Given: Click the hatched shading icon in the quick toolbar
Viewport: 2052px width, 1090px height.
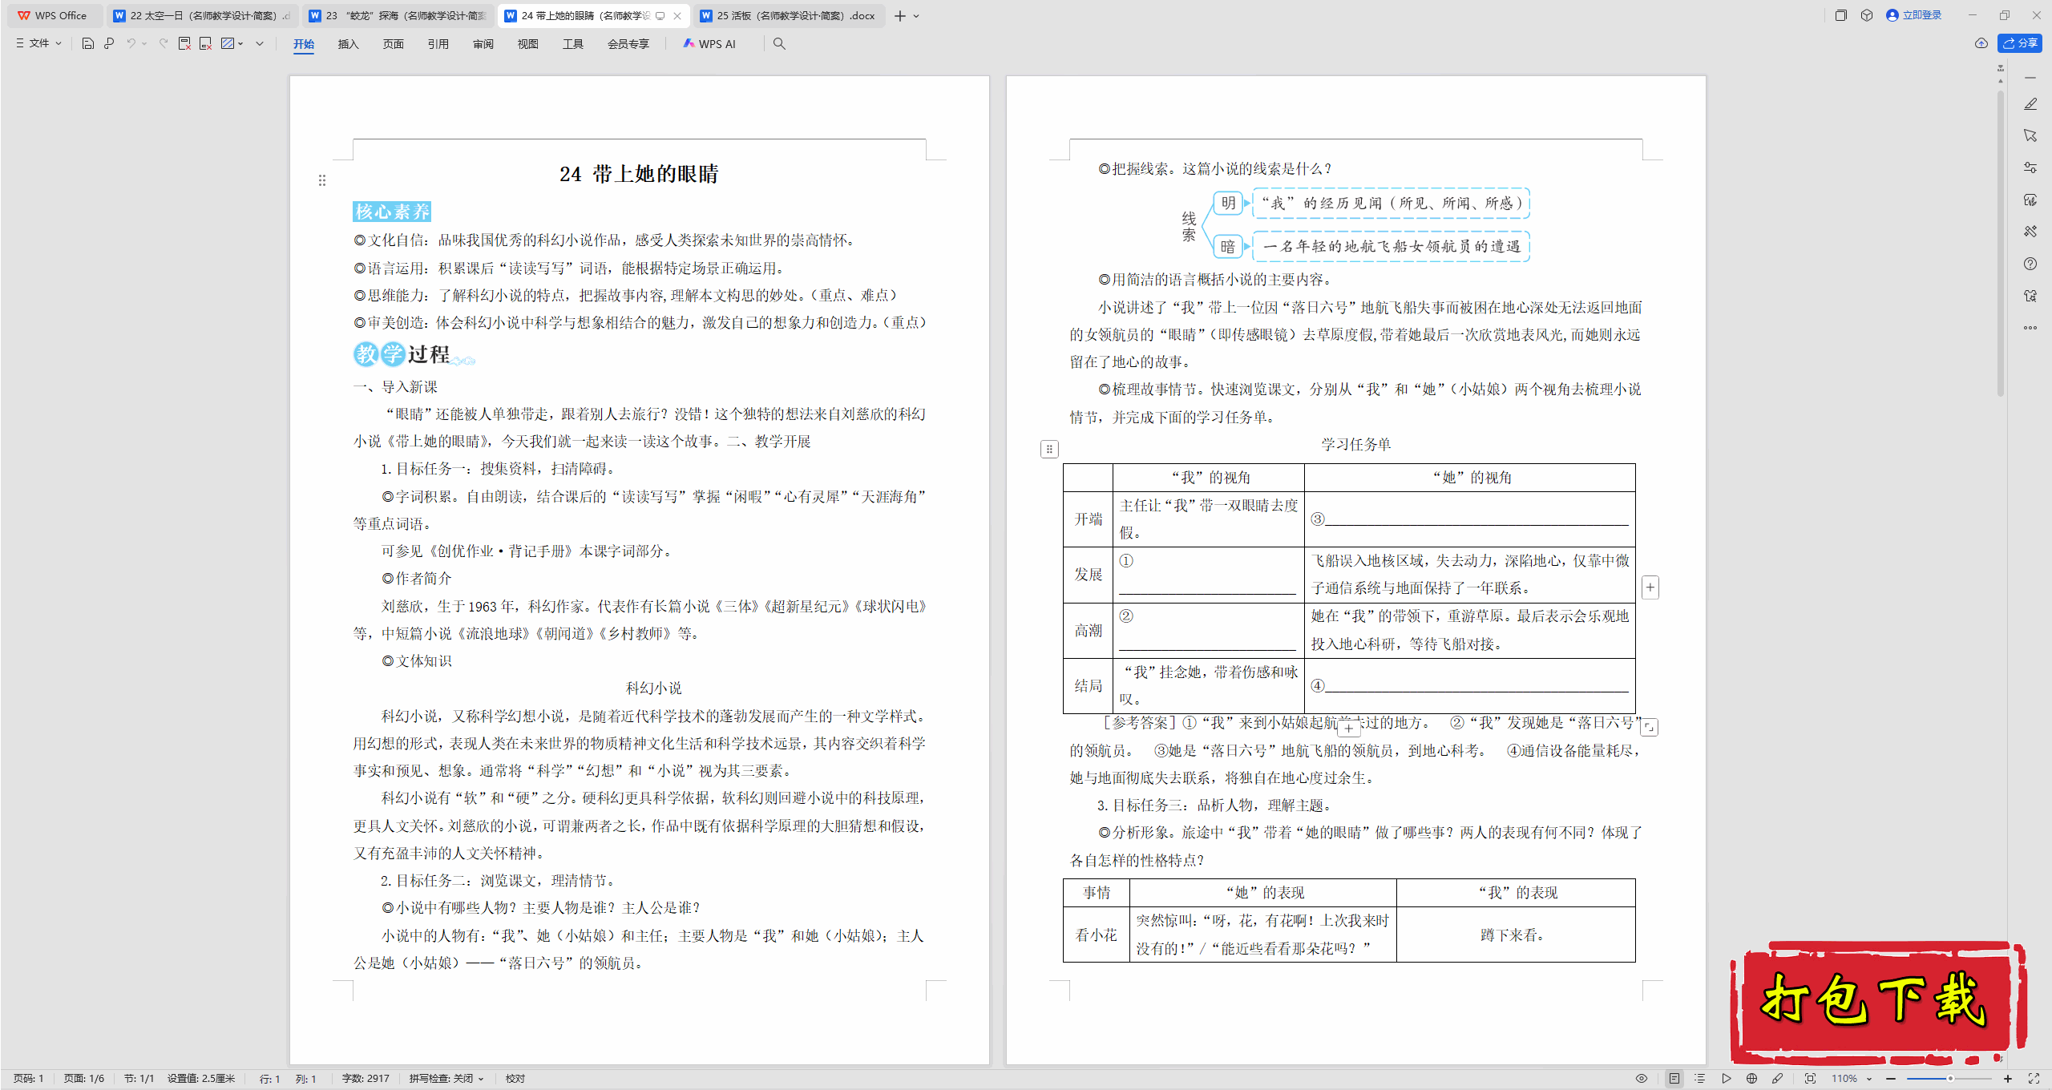Looking at the screenshot, I should [228, 44].
